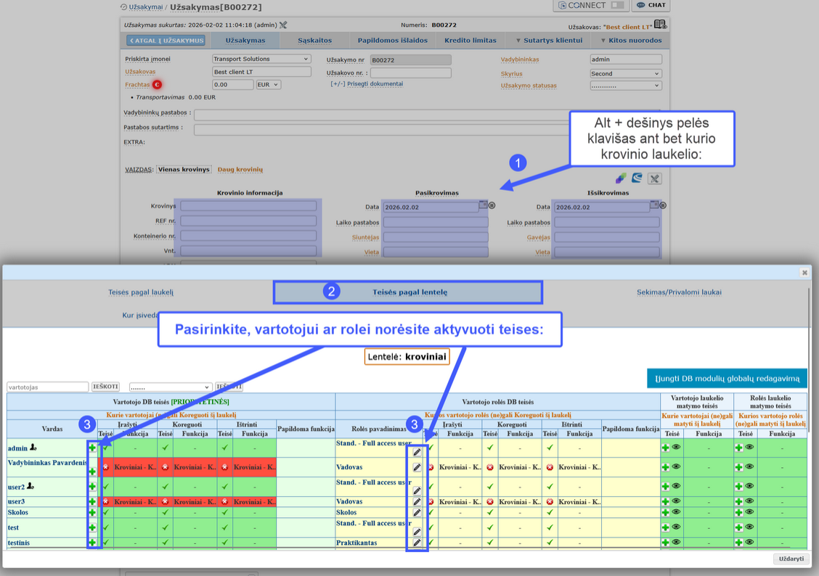Add user rights with plus for admin

point(92,448)
